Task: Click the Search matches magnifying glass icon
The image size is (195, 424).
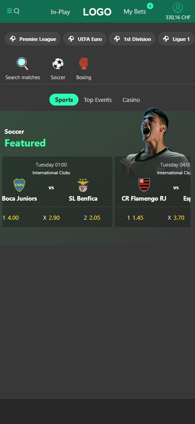Action: [x=23, y=64]
